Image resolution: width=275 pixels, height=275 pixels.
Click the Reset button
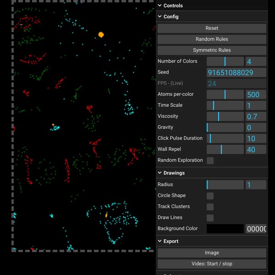coord(212,28)
